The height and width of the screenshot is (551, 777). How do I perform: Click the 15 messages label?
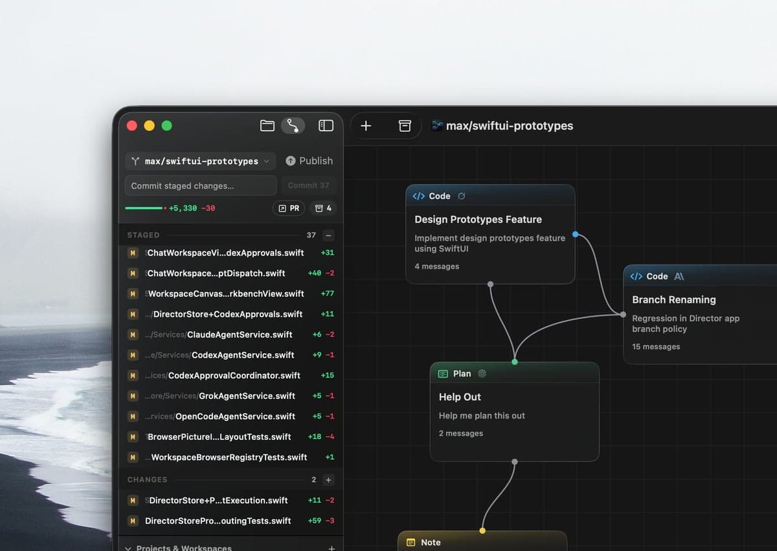click(656, 347)
